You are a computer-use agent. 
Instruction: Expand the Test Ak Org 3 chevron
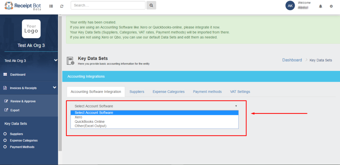point(56,60)
